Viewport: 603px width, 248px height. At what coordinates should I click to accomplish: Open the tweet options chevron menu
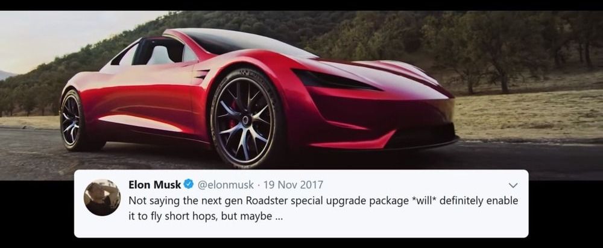513,185
